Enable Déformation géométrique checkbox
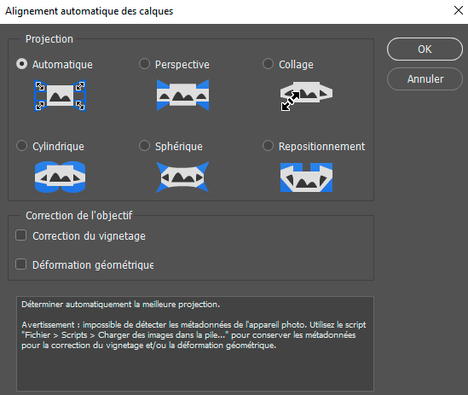The image size is (468, 395). point(21,264)
